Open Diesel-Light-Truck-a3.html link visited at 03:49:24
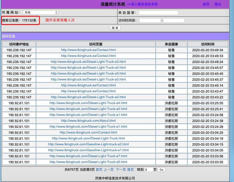Image resolution: width=234 pixels, height=182 pixels. coord(88,62)
